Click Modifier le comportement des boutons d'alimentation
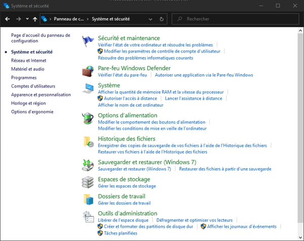Screen dimensions: 304x241 coord(151,122)
